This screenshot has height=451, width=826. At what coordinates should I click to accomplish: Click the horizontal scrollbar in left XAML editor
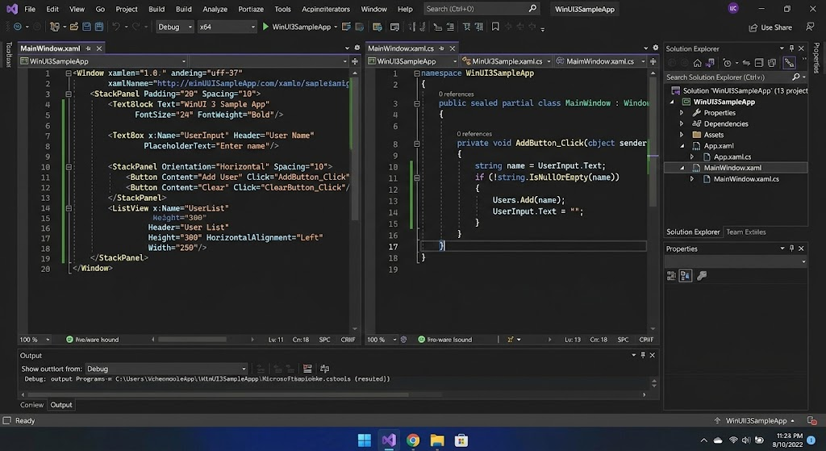tap(192, 340)
